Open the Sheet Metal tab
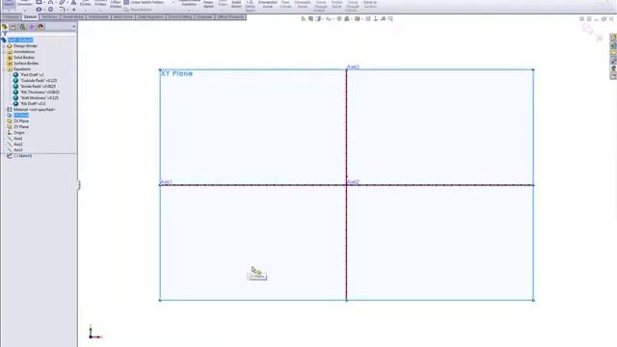Image resolution: width=617 pixels, height=347 pixels. click(x=73, y=17)
